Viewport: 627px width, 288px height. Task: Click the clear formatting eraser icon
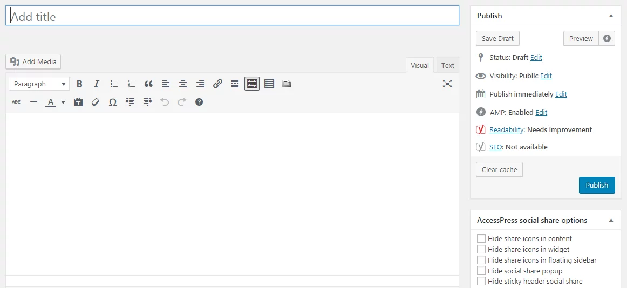coord(96,102)
